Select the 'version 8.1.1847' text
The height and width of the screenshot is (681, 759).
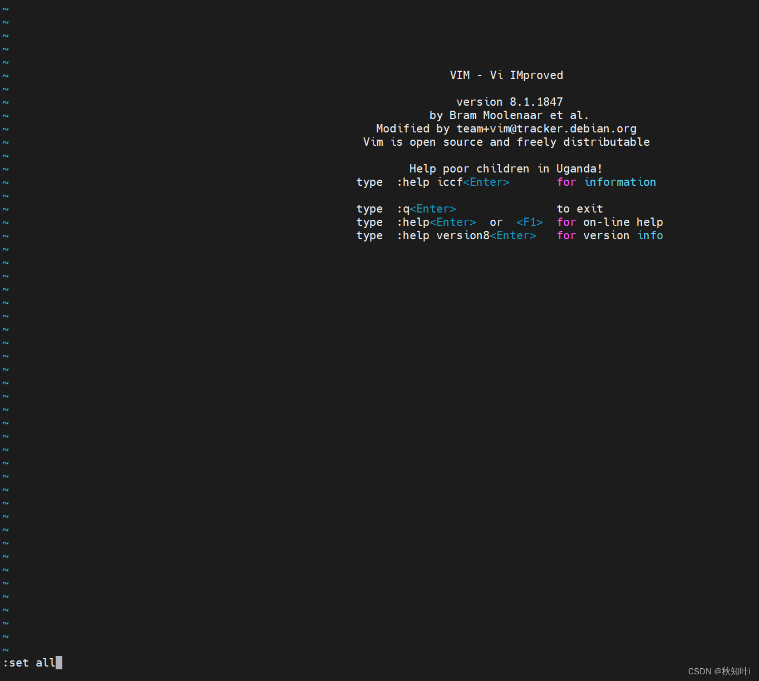coord(510,102)
